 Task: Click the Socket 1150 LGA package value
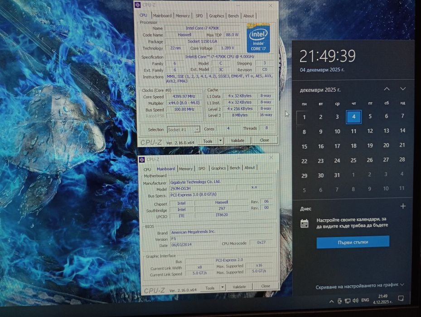(x=203, y=41)
